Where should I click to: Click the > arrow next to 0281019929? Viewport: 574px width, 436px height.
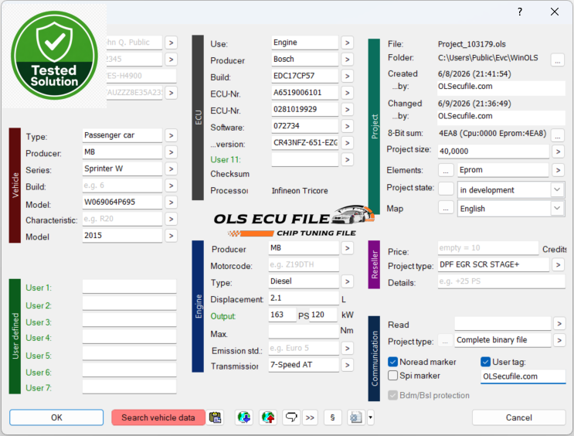(x=348, y=110)
